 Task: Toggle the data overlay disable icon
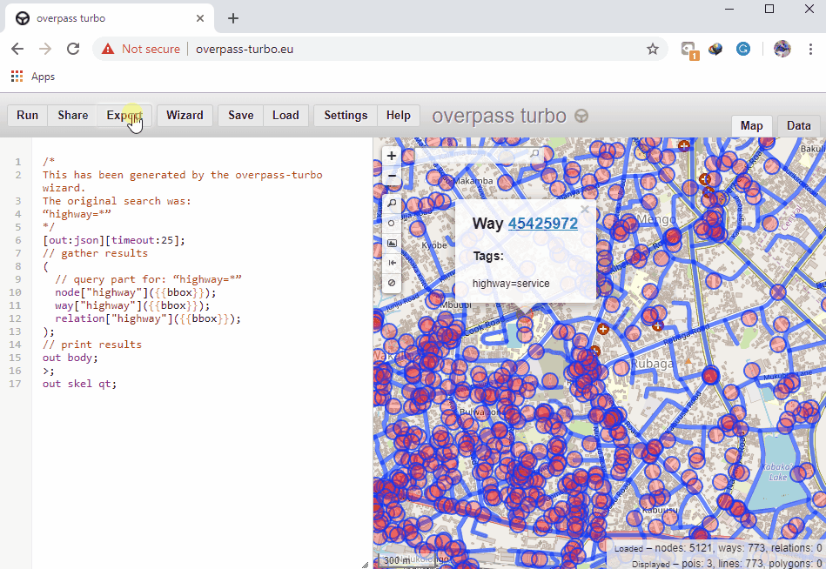pos(392,283)
